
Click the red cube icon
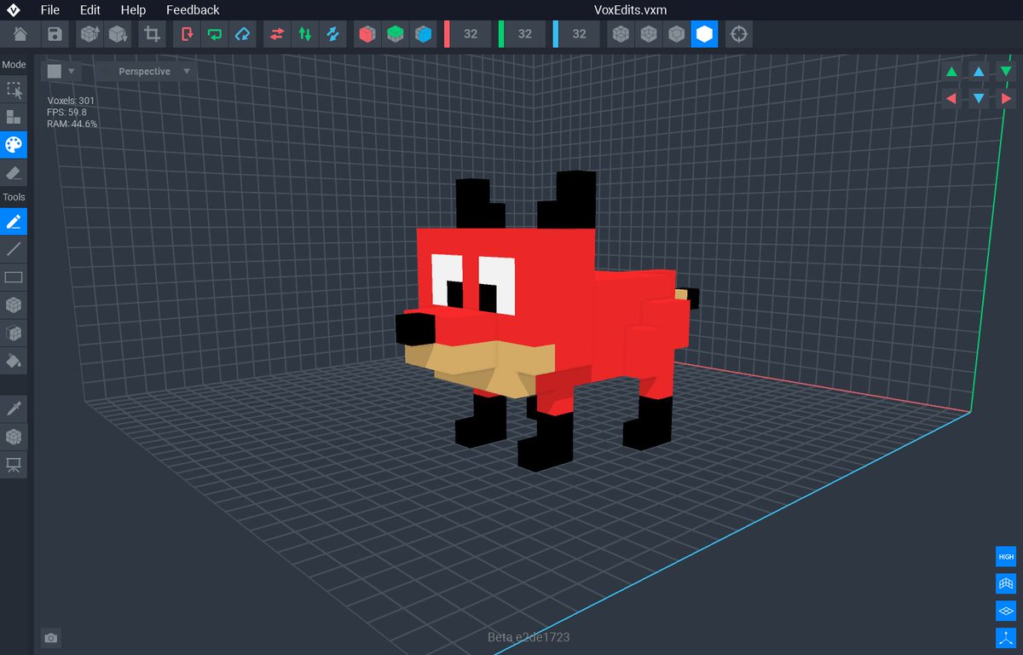(367, 35)
